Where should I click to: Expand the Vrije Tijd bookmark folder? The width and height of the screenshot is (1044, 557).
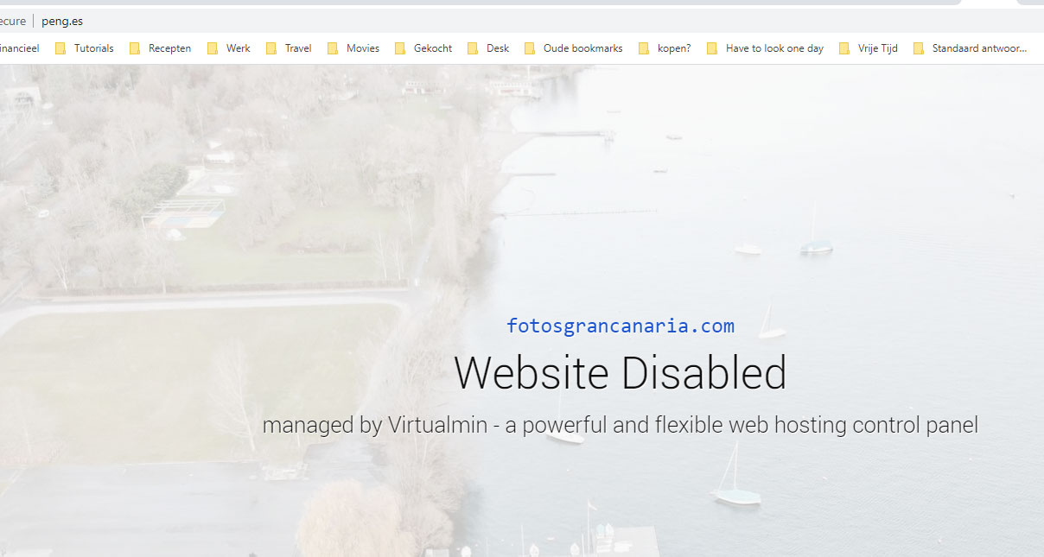[869, 48]
